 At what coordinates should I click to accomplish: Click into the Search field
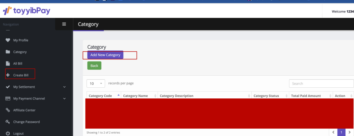(321, 84)
